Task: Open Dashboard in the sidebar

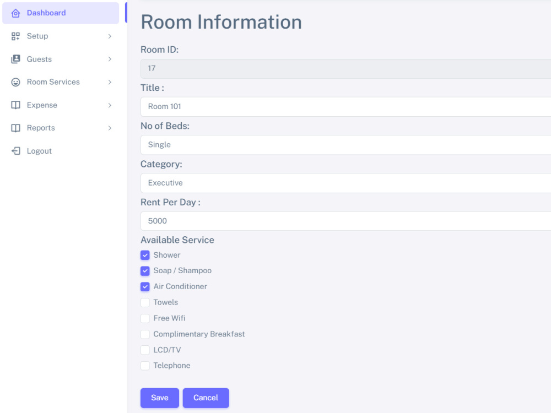Action: pyautogui.click(x=61, y=13)
